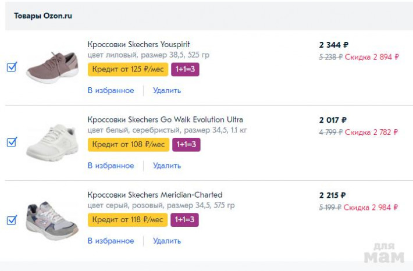413x271 pixels.
Task: Click Удалить for the Youspirit sneakers
Action: [x=167, y=91]
